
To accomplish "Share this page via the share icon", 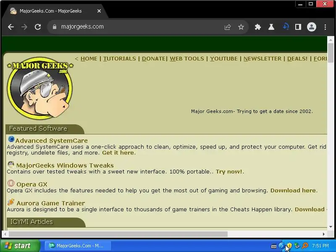I will [x=228, y=27].
